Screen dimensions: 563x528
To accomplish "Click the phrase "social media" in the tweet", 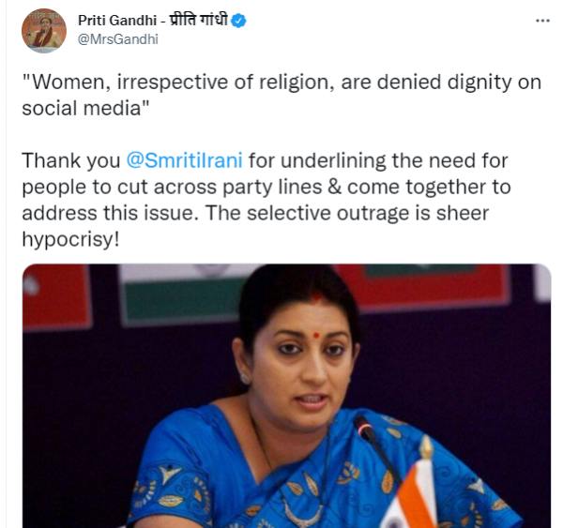I will (81, 109).
